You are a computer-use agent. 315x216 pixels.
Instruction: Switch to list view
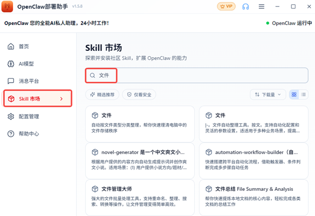point(303,94)
